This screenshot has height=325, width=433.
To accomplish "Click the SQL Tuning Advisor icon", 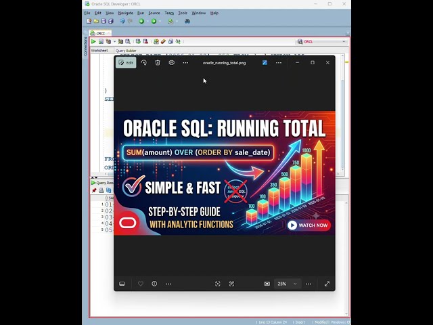I will [128, 41].
